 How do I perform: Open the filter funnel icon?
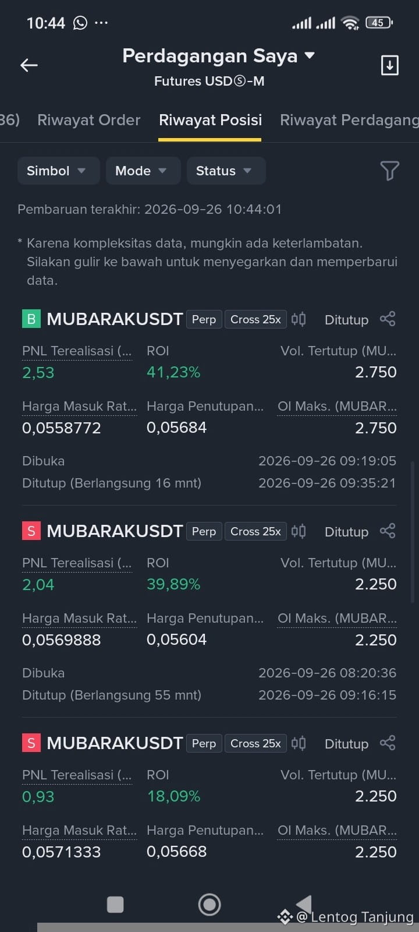coord(389,171)
